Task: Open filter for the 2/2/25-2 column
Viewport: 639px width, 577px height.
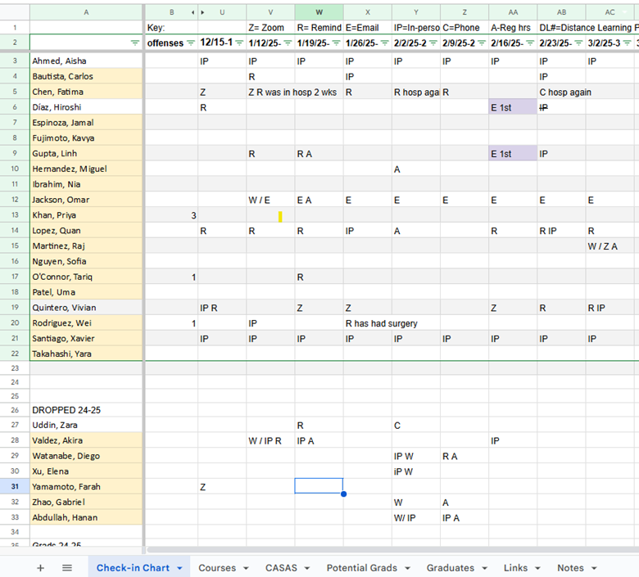Action: [x=433, y=43]
